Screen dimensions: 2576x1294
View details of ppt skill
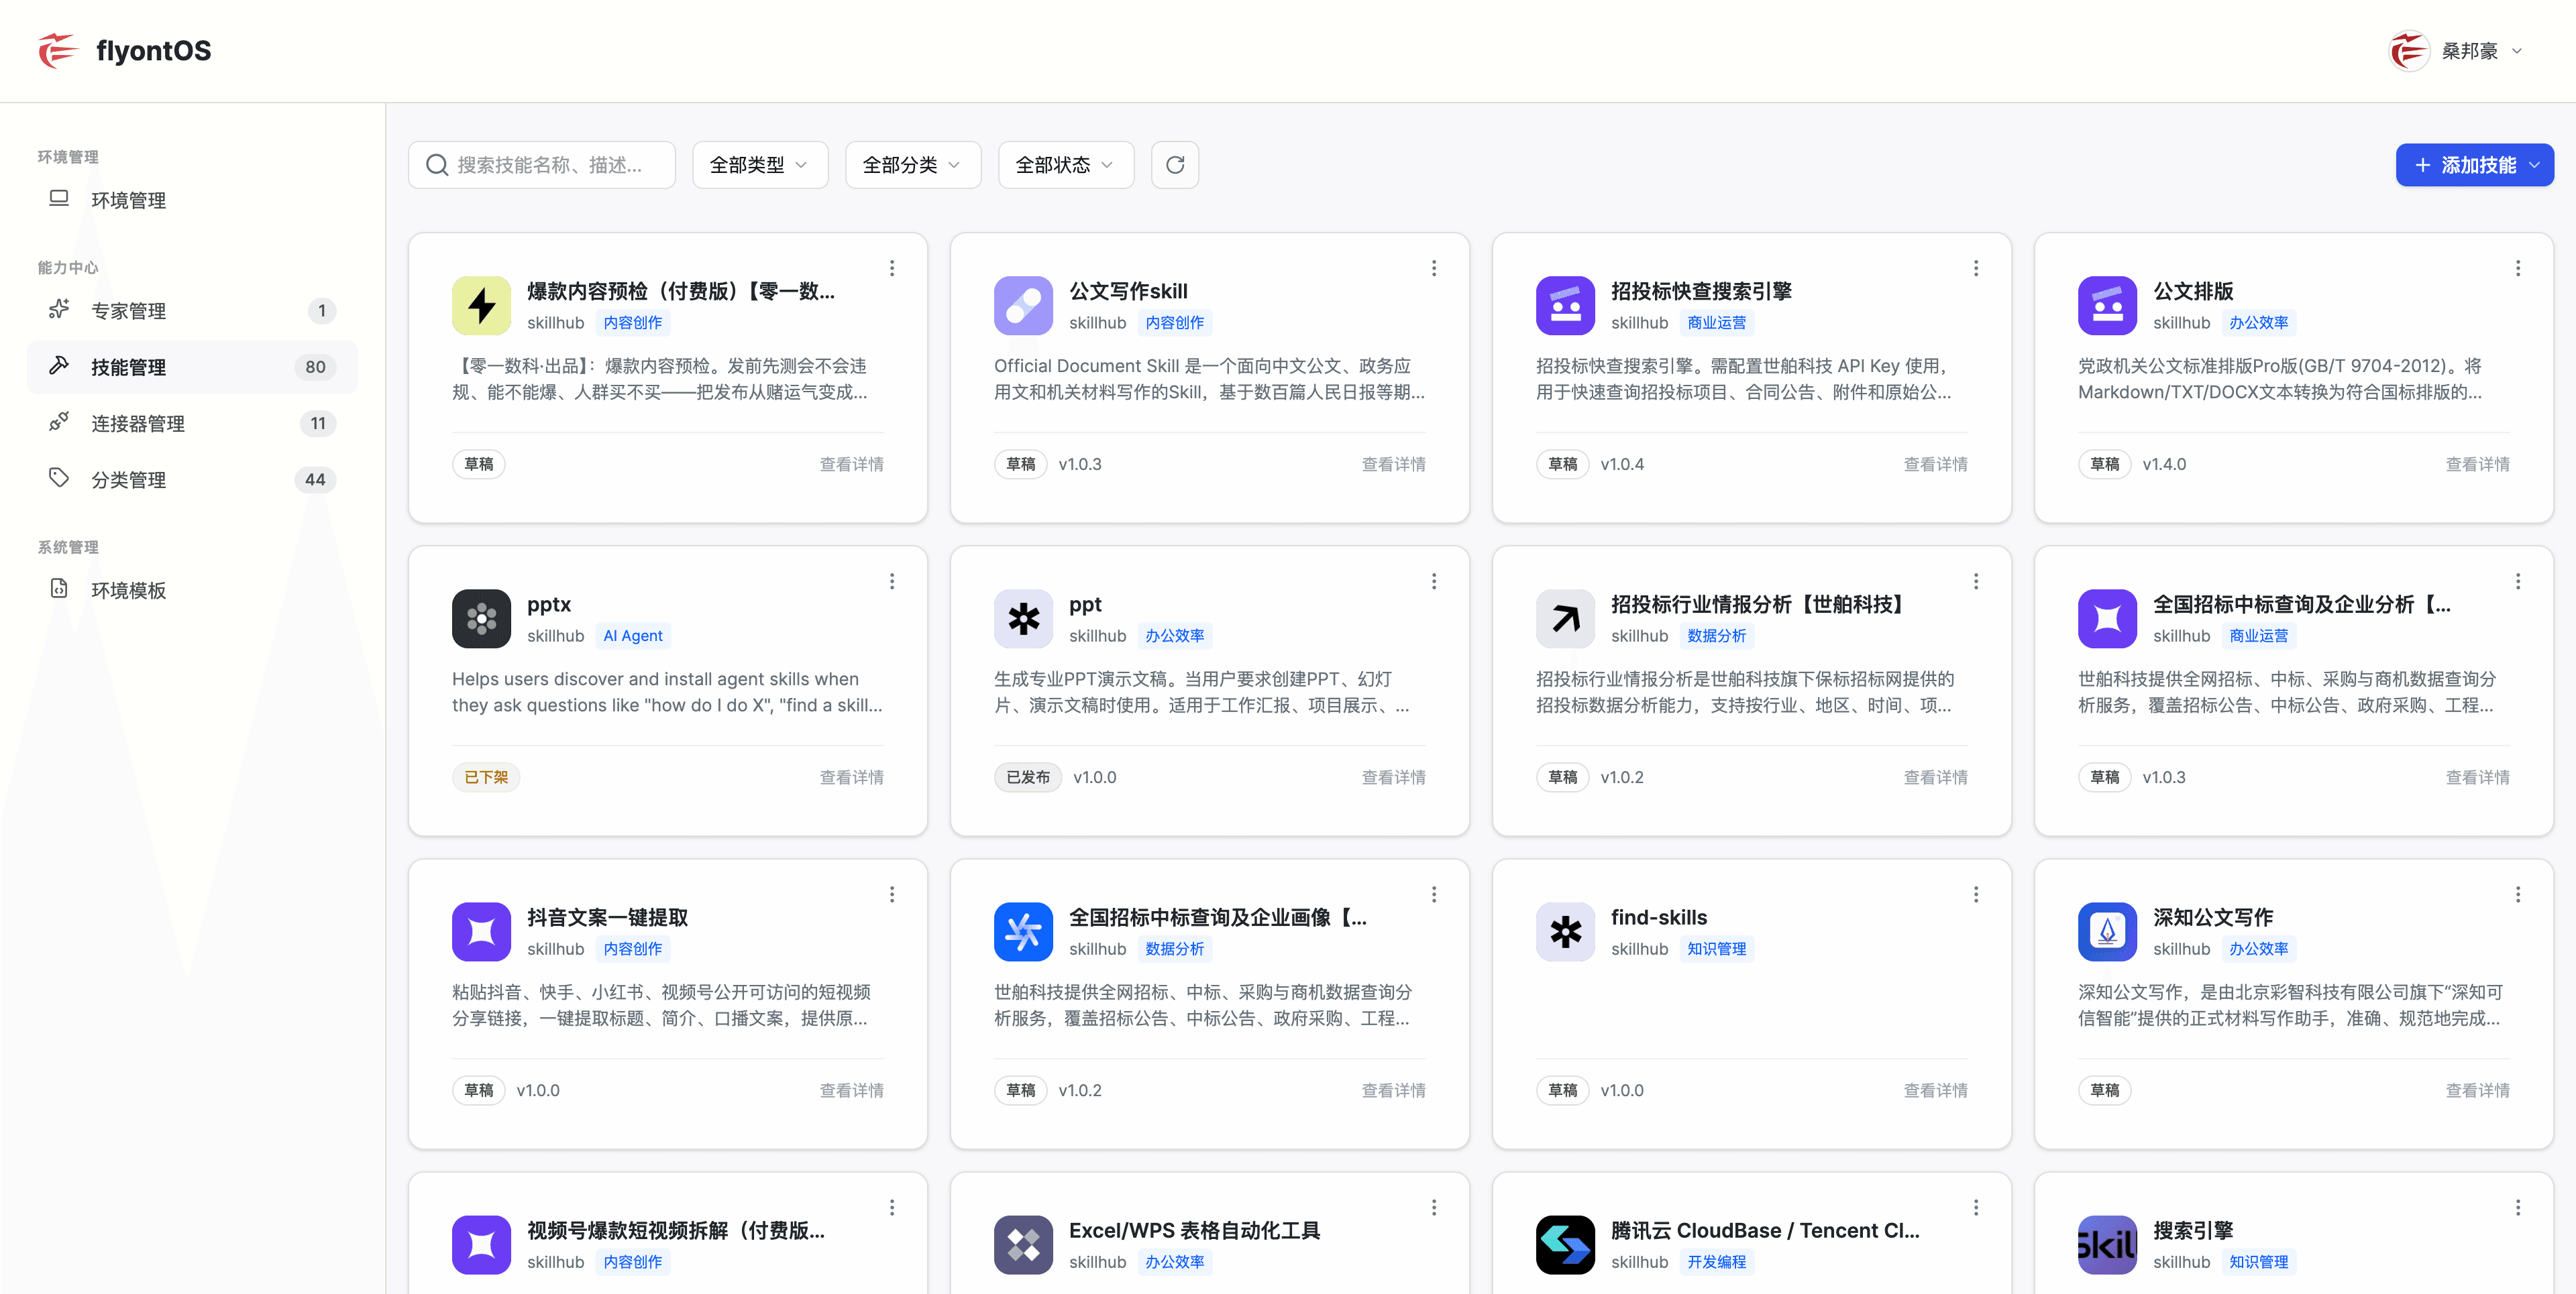click(x=1393, y=776)
